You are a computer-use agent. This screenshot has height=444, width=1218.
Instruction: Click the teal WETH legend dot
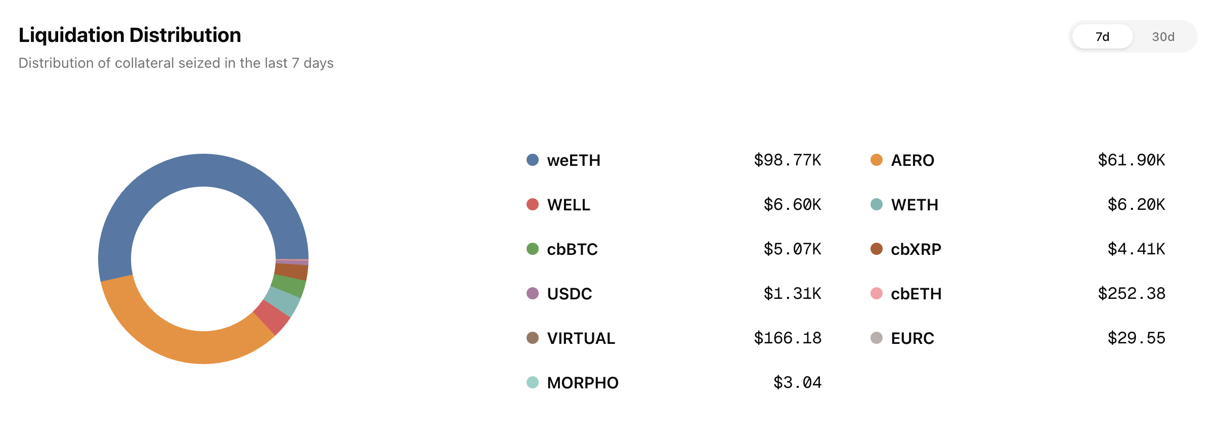[877, 205]
